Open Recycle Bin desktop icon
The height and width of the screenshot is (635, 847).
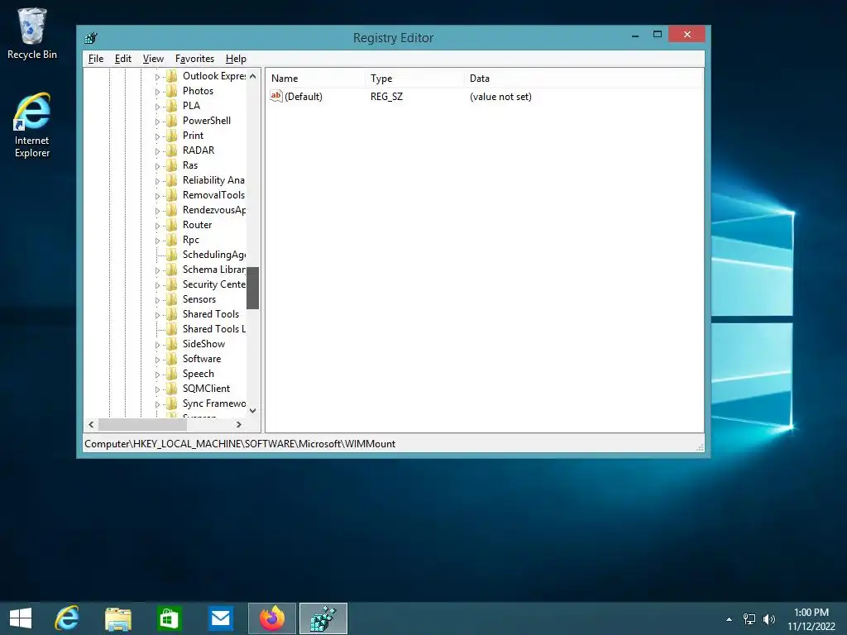click(32, 34)
